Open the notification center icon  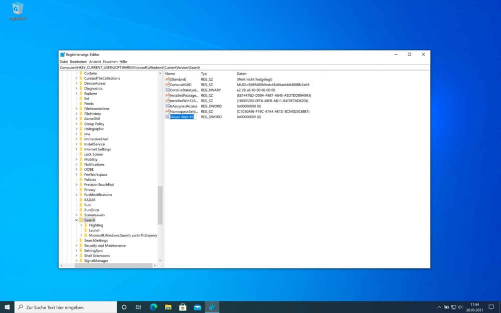click(491, 307)
